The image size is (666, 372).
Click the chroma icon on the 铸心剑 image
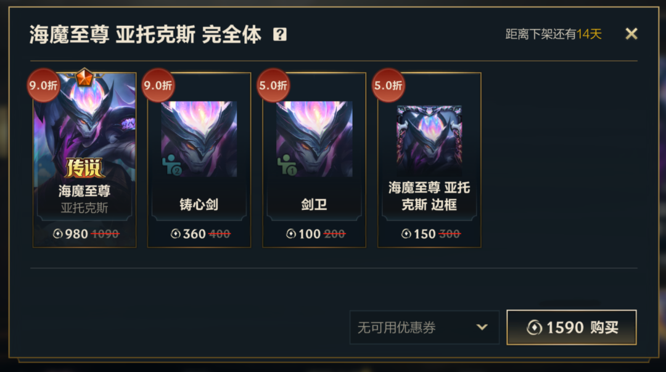coord(172,165)
